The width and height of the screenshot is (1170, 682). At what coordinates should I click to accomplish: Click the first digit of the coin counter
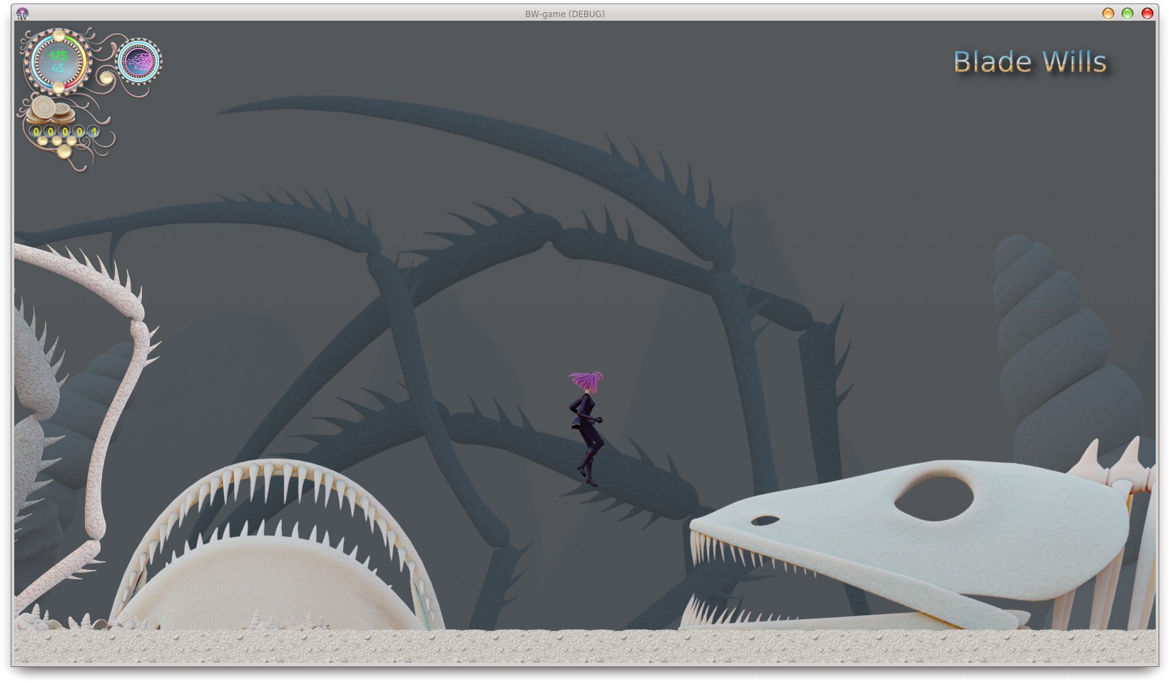pyautogui.click(x=36, y=132)
